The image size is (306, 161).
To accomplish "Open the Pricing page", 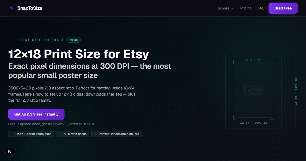I will point(246,8).
